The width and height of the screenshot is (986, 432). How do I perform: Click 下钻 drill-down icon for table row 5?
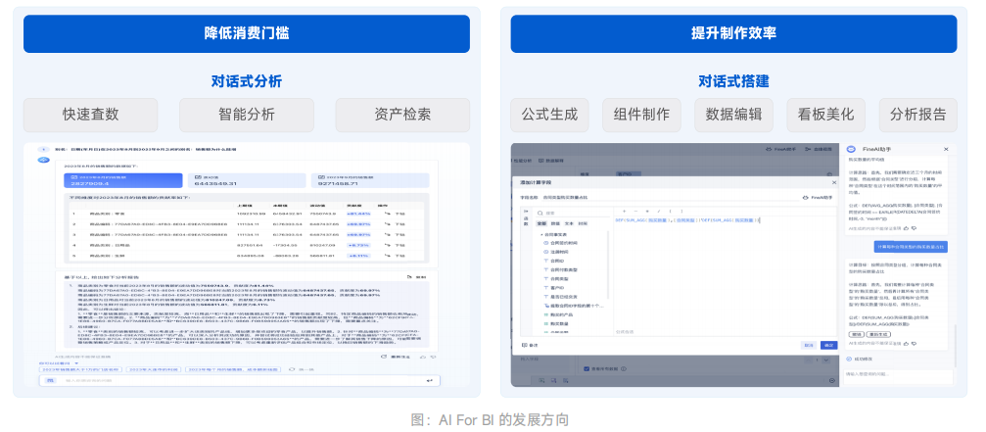tap(388, 256)
